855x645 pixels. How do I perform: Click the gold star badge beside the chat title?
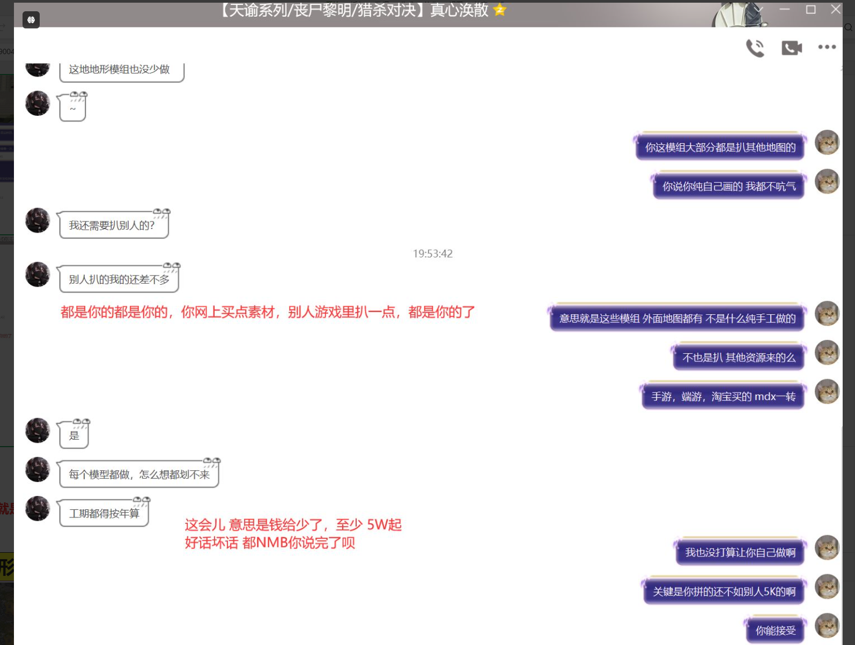tap(499, 10)
